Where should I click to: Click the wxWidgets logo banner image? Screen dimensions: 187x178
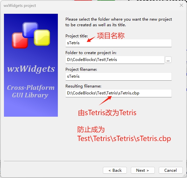(31, 65)
